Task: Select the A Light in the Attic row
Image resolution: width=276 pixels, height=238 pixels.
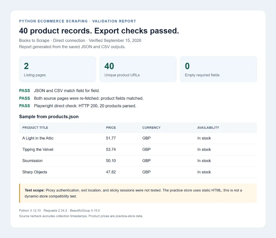Action: click(138, 138)
